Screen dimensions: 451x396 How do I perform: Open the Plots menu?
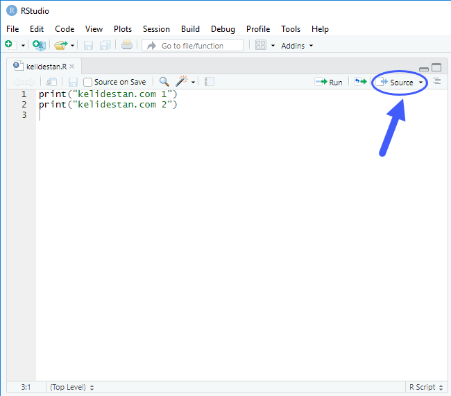(123, 29)
